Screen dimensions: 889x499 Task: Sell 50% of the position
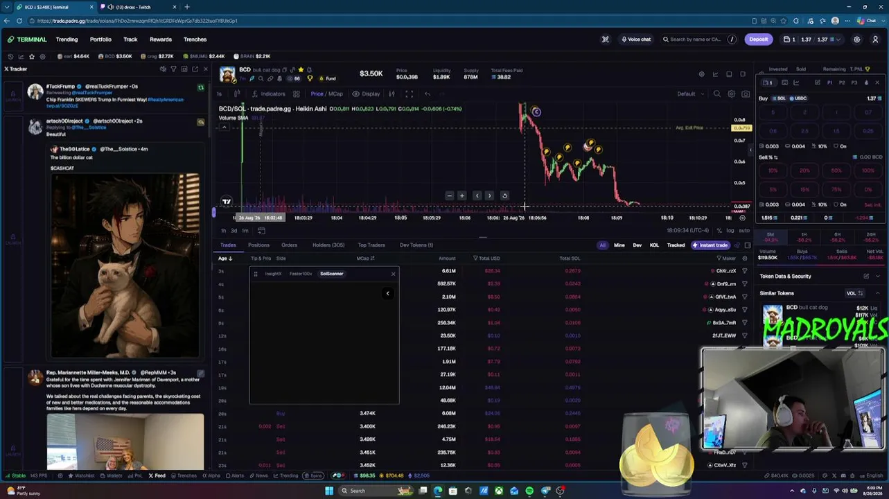[836, 170]
